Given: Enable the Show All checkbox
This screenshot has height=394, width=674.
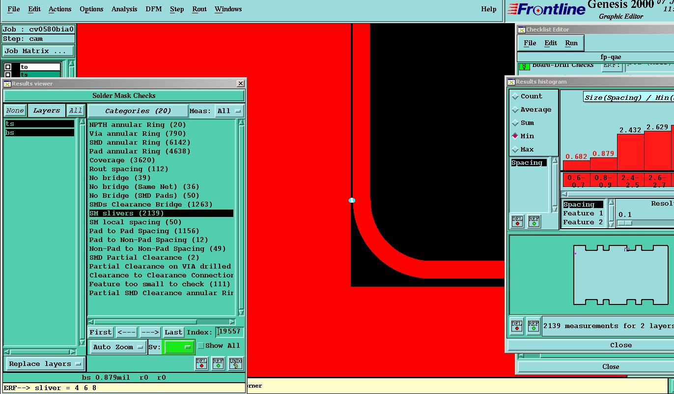Looking at the screenshot, I should coord(200,346).
